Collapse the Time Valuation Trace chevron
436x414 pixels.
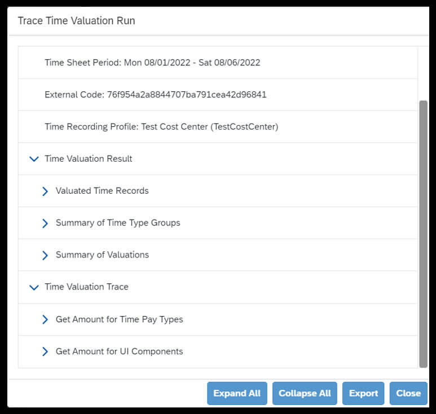pos(34,287)
